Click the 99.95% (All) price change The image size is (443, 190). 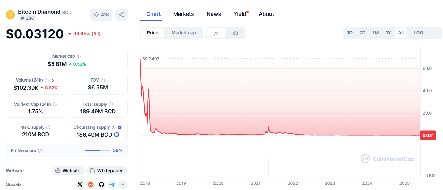pyautogui.click(x=84, y=34)
